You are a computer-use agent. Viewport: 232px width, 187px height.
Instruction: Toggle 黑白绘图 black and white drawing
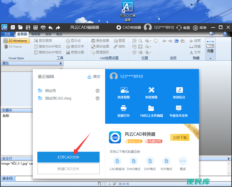(x=100, y=47)
